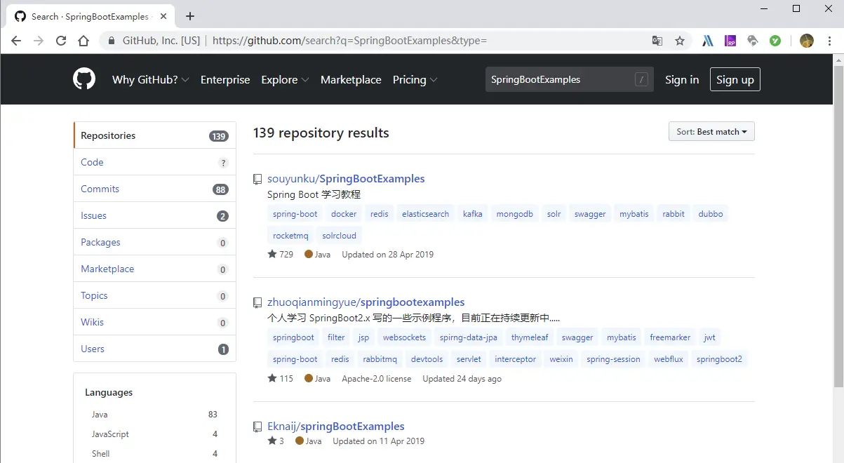
Task: Open Chrome three-dot menu
Action: 831,41
